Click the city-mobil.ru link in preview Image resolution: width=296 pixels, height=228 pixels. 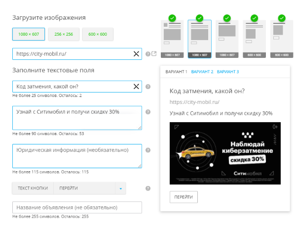coord(194,102)
